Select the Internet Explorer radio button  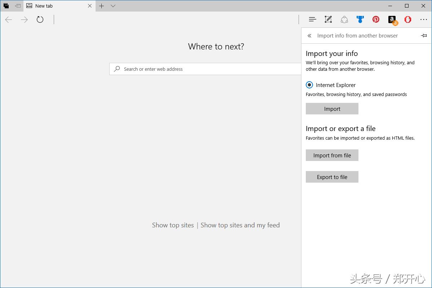(309, 84)
